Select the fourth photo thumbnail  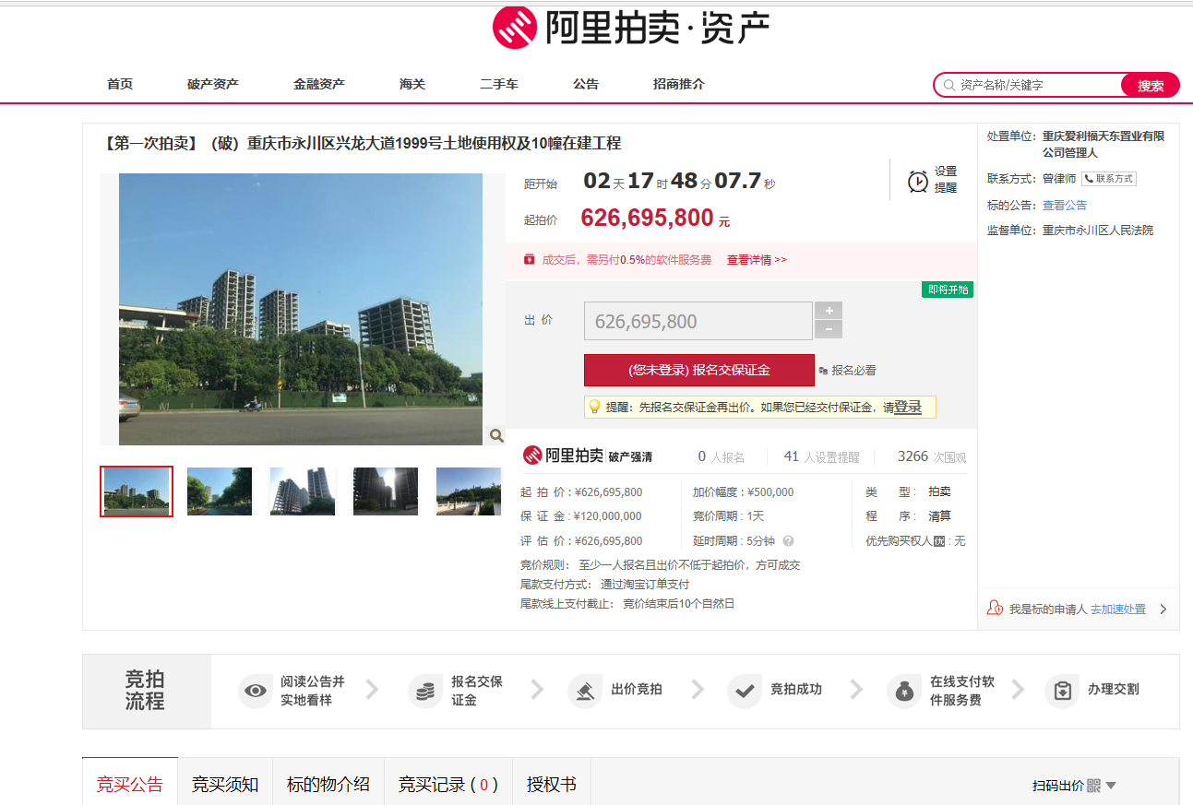tap(386, 491)
